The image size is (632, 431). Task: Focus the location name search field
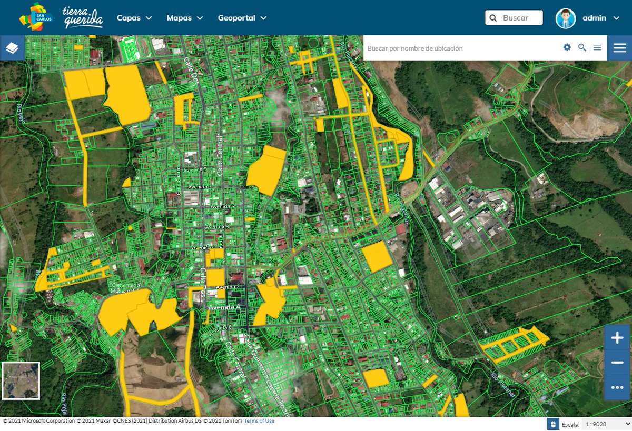click(461, 48)
